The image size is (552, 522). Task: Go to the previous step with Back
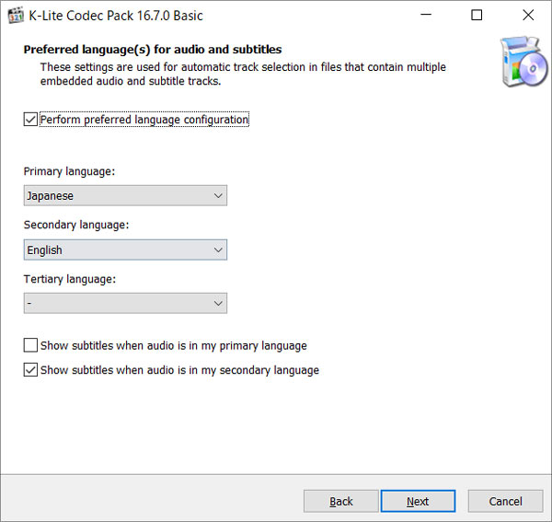(341, 501)
